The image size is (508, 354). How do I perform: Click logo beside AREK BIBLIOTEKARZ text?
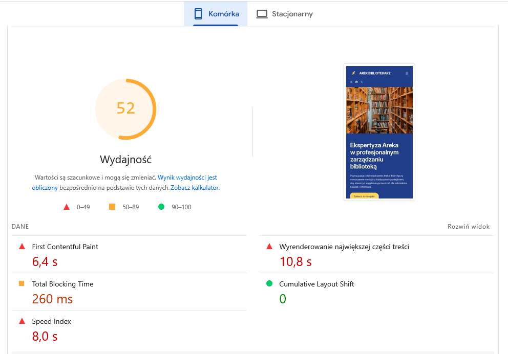pyautogui.click(x=354, y=73)
